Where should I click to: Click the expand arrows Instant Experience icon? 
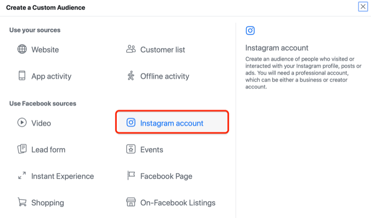click(x=22, y=176)
